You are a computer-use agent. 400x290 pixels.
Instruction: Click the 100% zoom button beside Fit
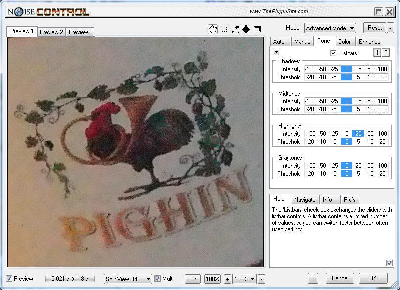coord(213,279)
